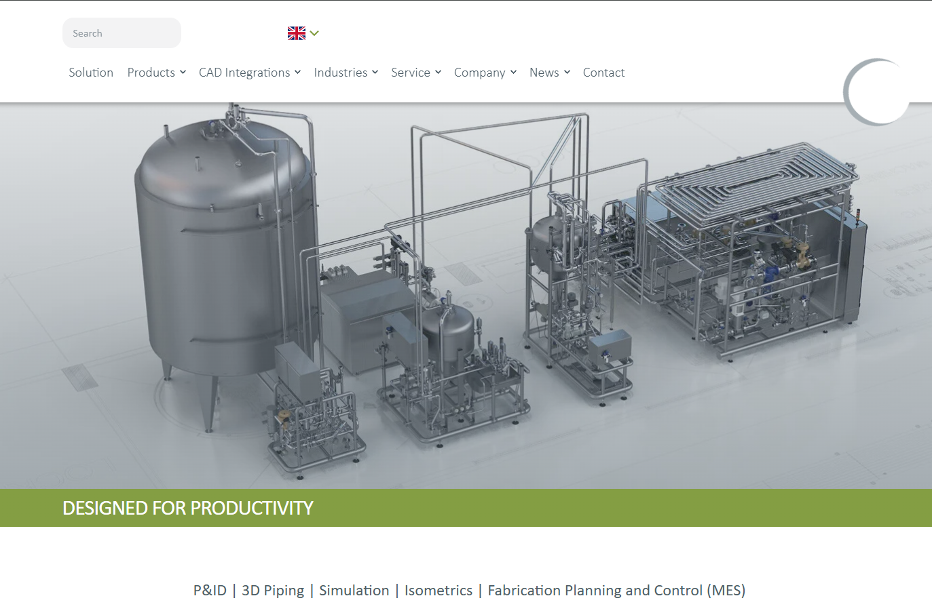Click 'Fabrication Planning and Control (MES)' text
This screenshot has height=615, width=932.
pos(616,591)
